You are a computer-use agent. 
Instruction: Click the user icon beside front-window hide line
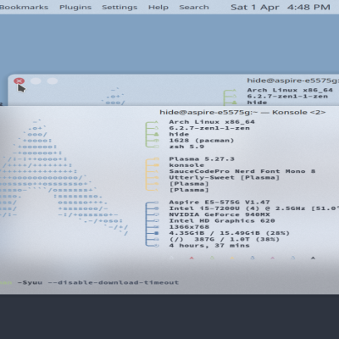coord(156,135)
